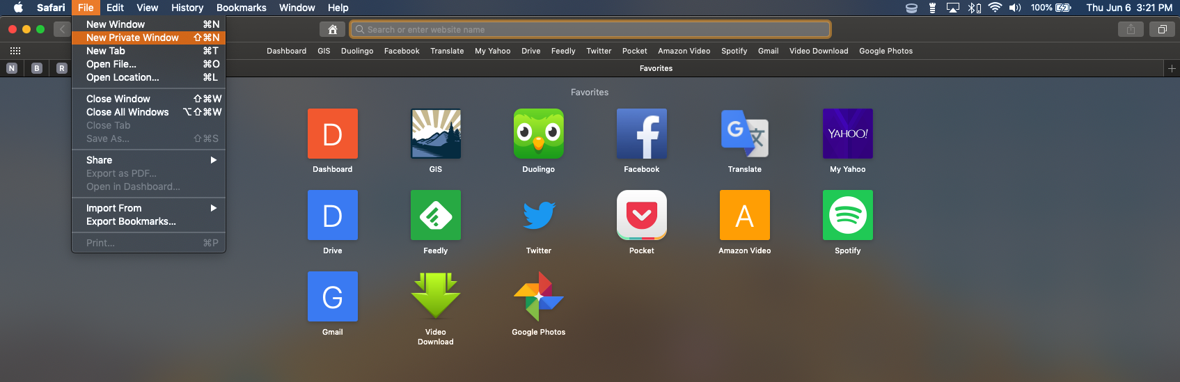The image size is (1180, 382).
Task: Expand the Import From submenu
Action: coord(148,208)
